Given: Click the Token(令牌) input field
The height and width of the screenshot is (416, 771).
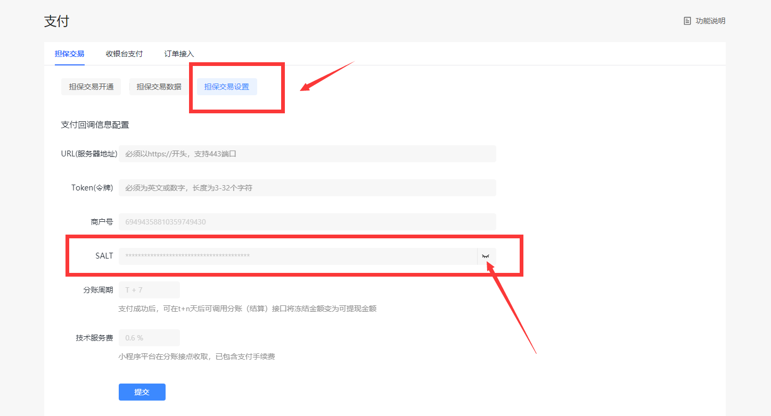Looking at the screenshot, I should pyautogui.click(x=307, y=188).
